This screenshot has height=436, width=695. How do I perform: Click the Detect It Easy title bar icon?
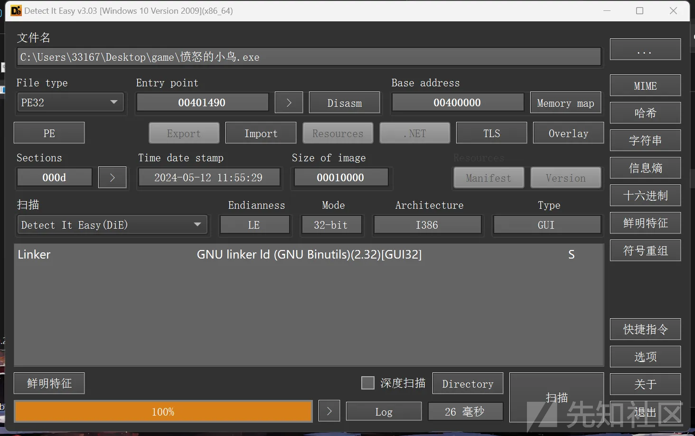[x=16, y=10]
